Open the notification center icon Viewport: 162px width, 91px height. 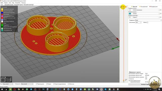coord(159,89)
